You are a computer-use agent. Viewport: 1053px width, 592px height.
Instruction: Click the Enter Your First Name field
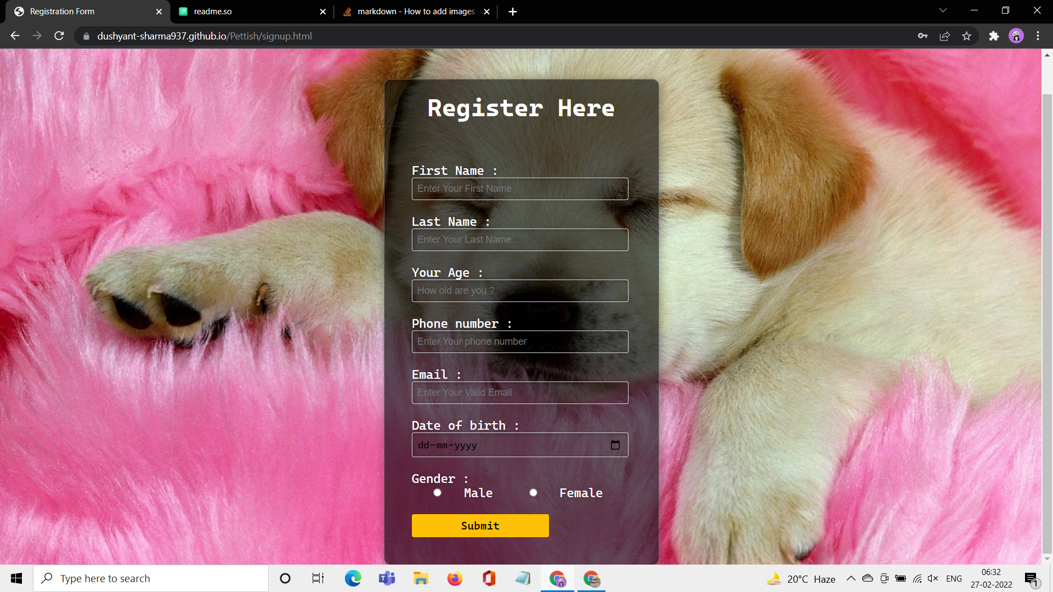[519, 189]
